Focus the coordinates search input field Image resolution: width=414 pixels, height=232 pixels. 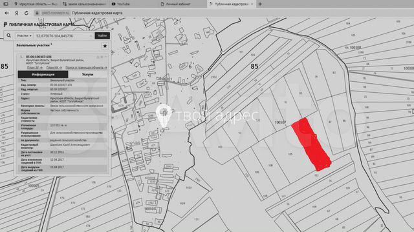(62, 35)
